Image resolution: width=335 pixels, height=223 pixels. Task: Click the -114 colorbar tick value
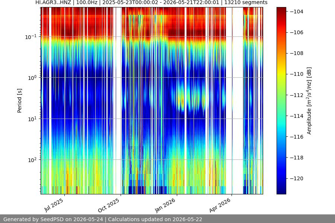coord(297,116)
